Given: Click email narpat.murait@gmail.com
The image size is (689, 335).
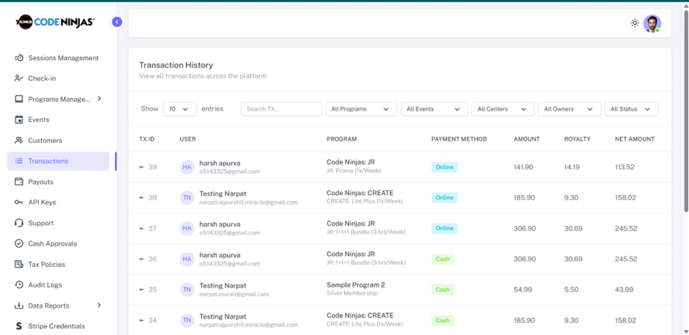Looking at the screenshot, I should tap(235, 294).
